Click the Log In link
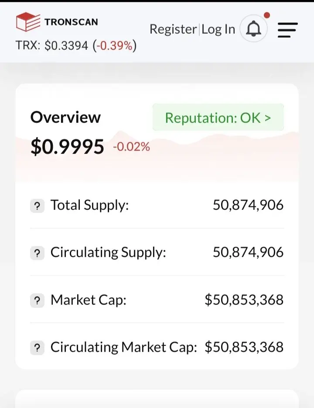The height and width of the screenshot is (408, 314). (218, 29)
